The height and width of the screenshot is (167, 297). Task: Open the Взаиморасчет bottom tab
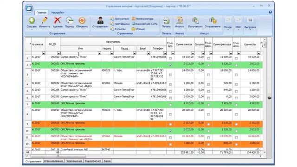93,161
